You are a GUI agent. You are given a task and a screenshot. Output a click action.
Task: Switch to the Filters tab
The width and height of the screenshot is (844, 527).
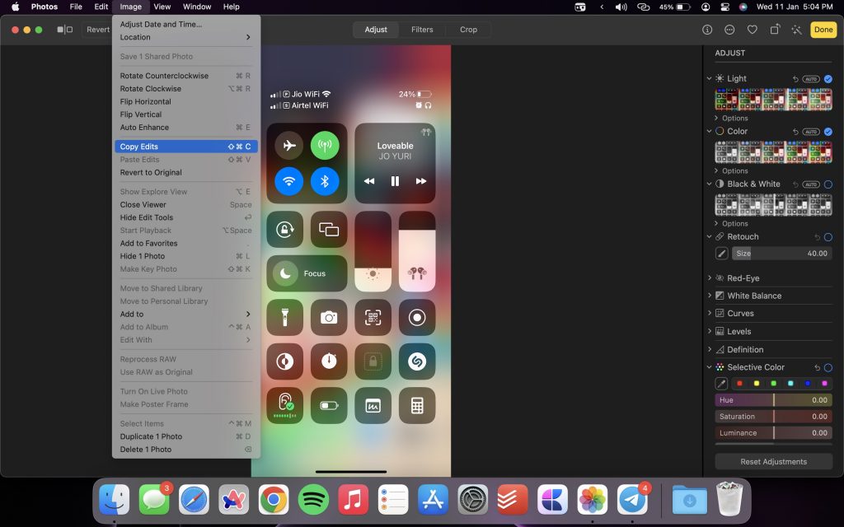tap(422, 30)
